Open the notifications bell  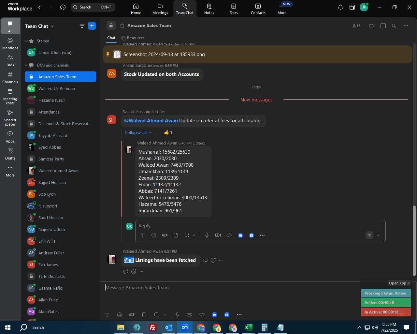[340, 7]
